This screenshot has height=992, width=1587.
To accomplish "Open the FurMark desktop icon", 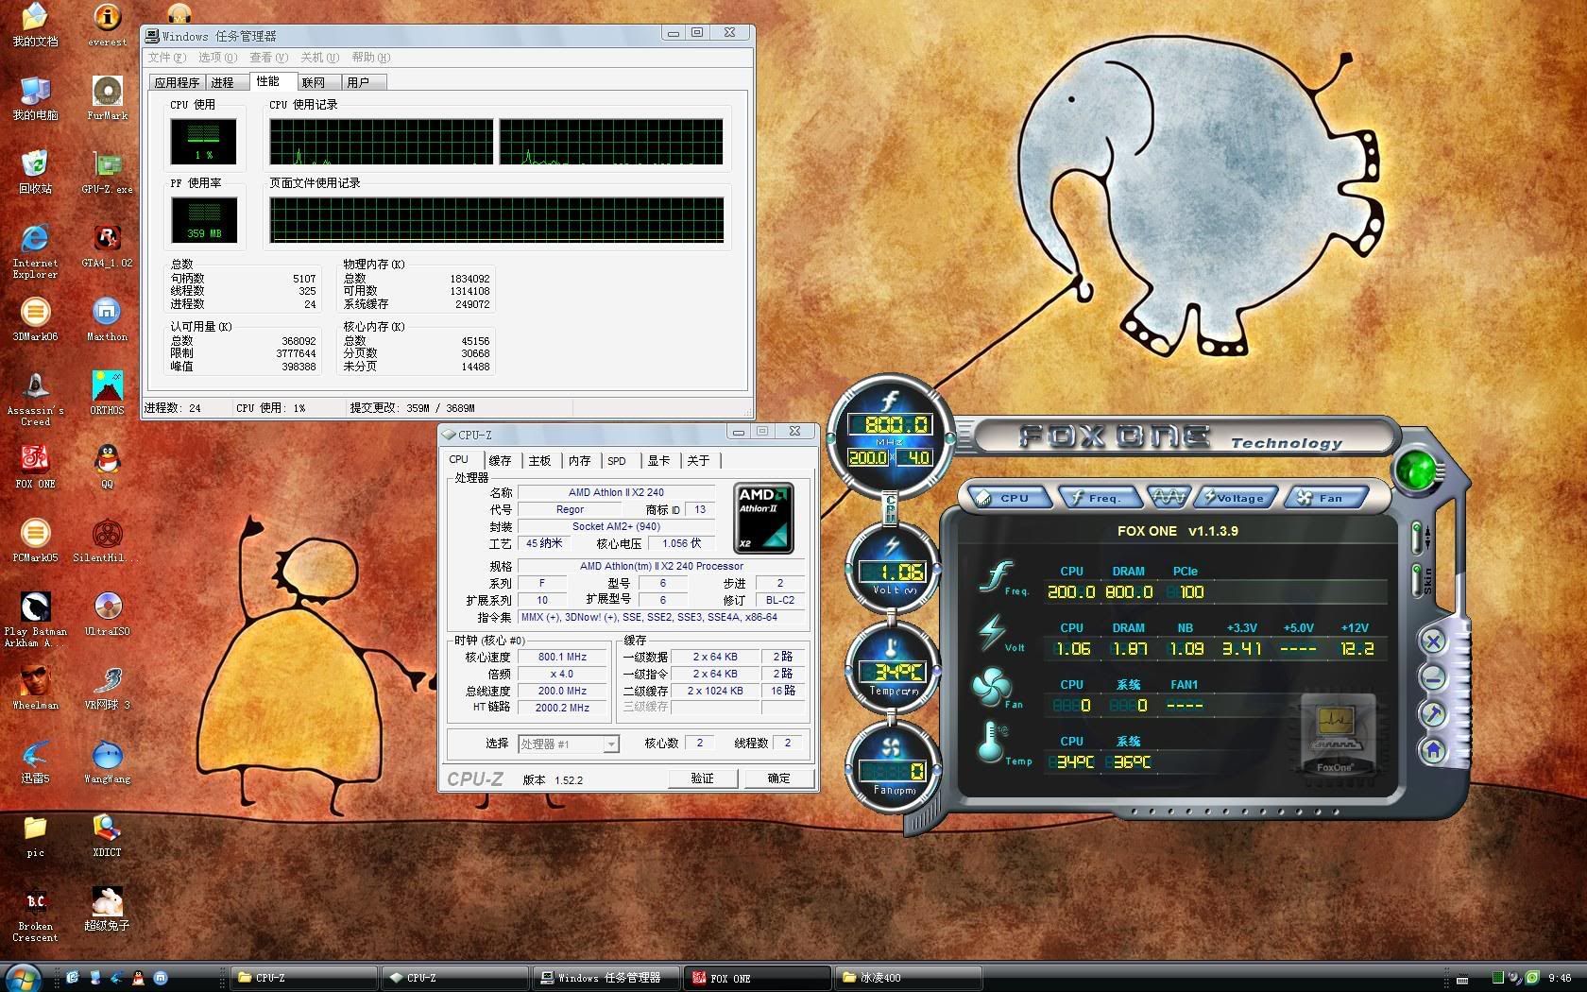I will pos(107,94).
